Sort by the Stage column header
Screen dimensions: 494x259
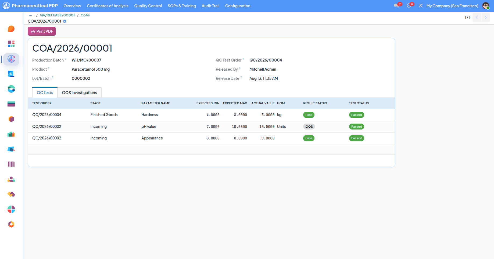pos(95,103)
